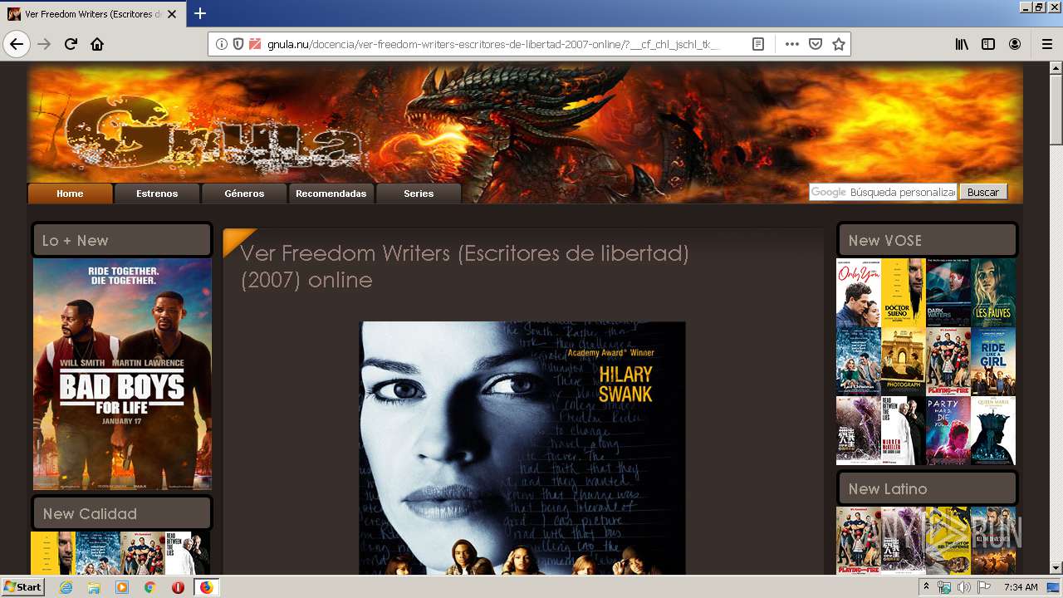The image size is (1063, 598).
Task: Open Playing with Fire poster in New Latino
Action: 858,541
